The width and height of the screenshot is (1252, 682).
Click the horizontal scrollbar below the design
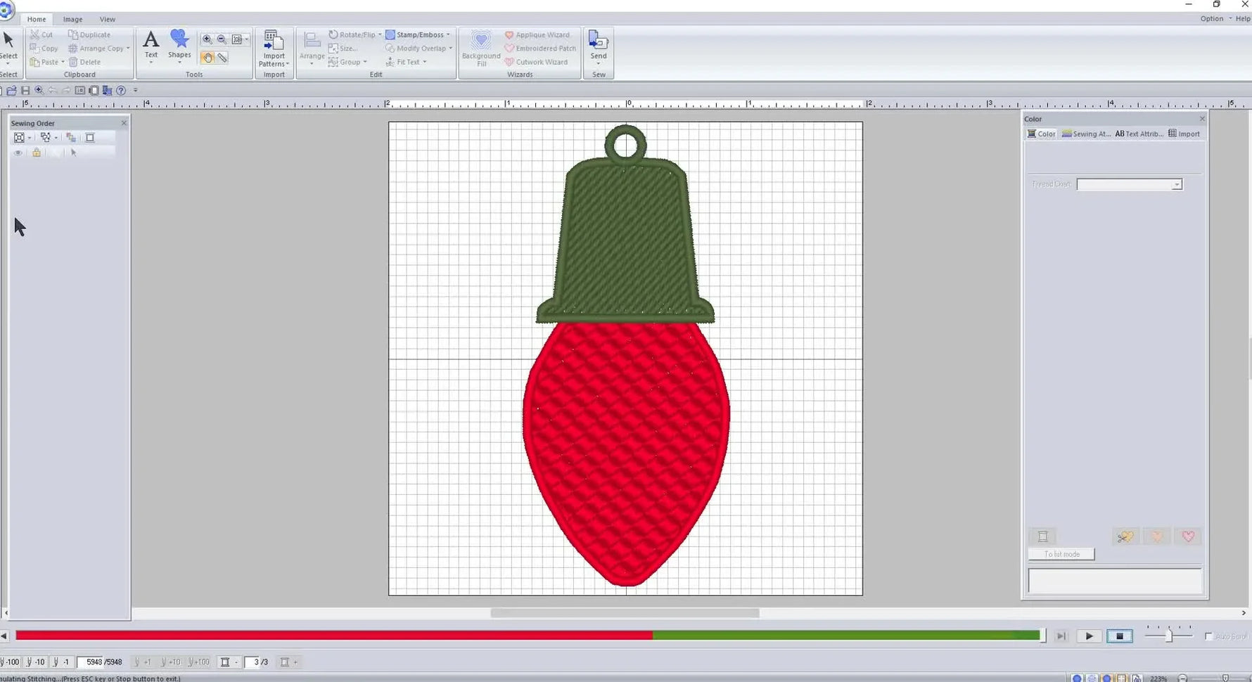pos(625,613)
